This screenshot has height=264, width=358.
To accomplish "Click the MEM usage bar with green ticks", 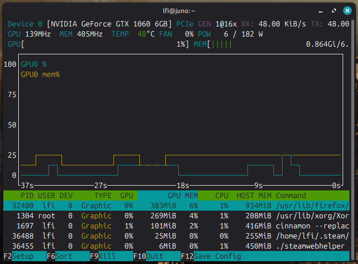I will (x=222, y=44).
